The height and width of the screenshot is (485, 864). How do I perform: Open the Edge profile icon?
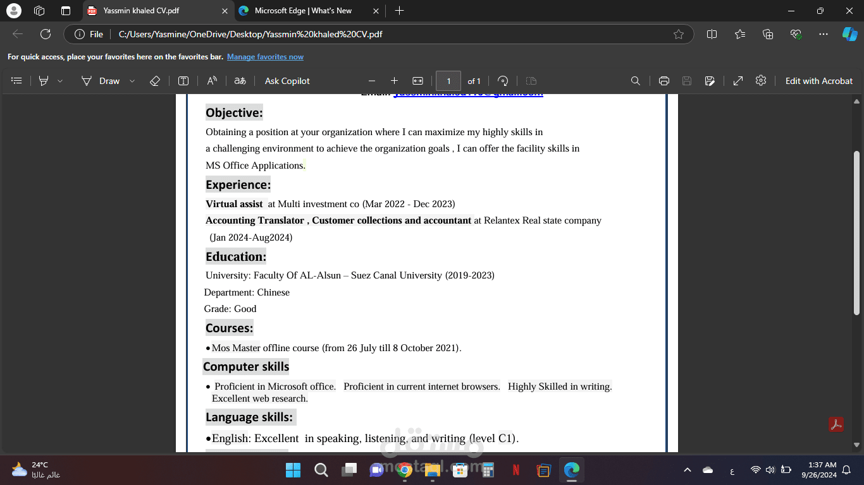click(x=13, y=11)
